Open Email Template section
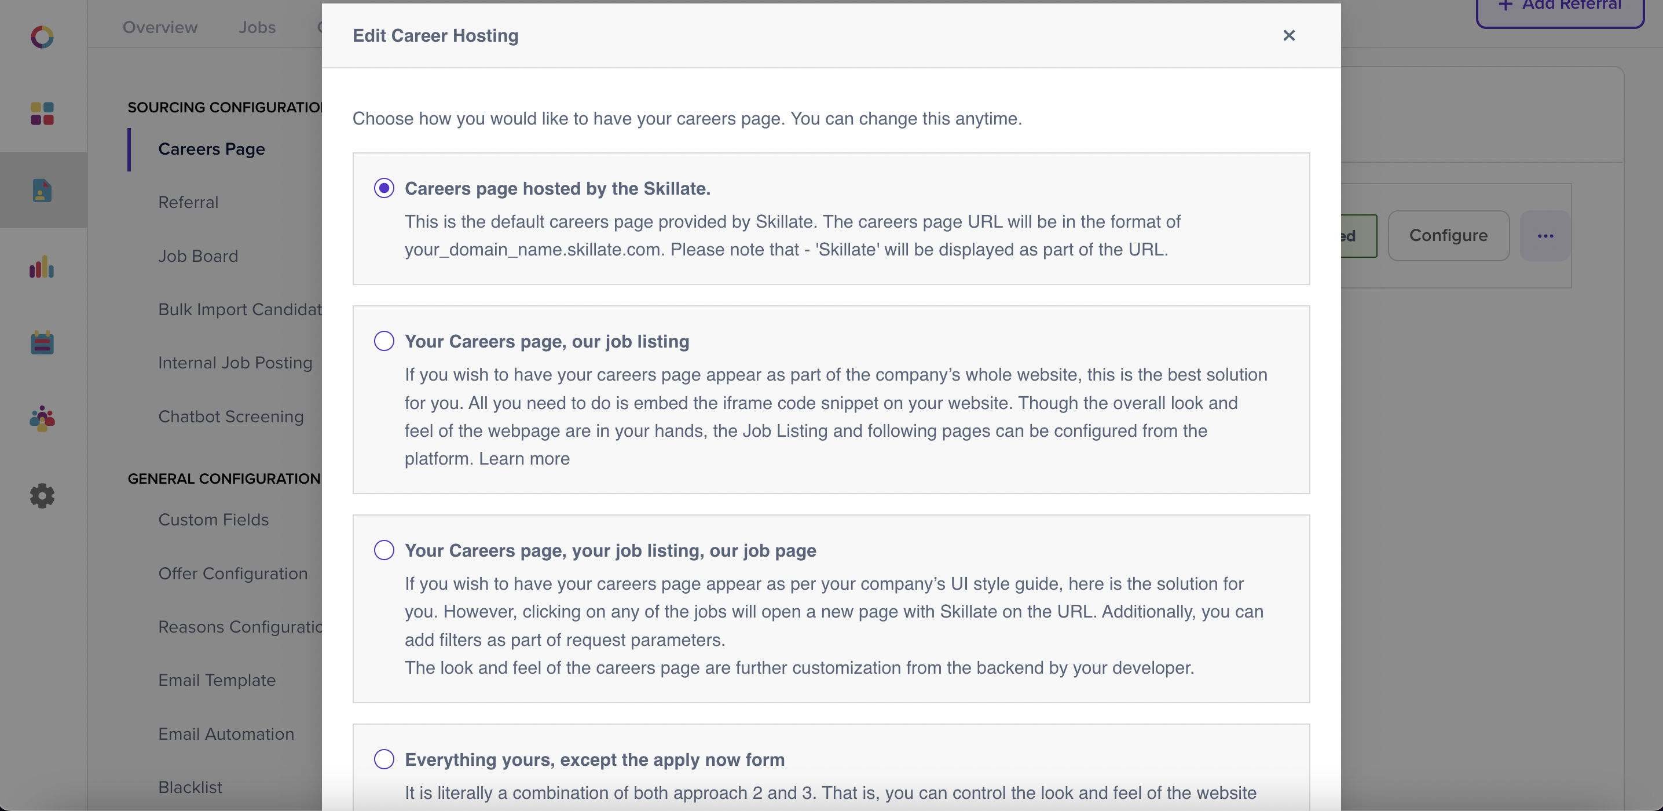This screenshot has height=811, width=1663. click(x=217, y=681)
